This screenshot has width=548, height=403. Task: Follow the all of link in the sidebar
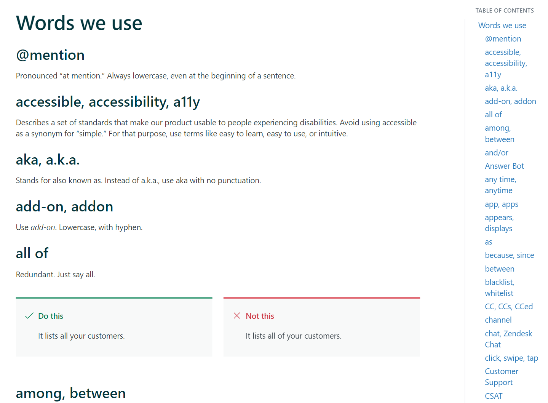[x=493, y=114]
